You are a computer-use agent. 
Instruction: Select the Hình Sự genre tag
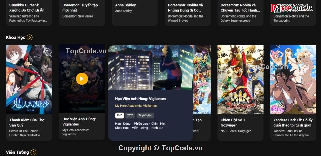point(157,128)
